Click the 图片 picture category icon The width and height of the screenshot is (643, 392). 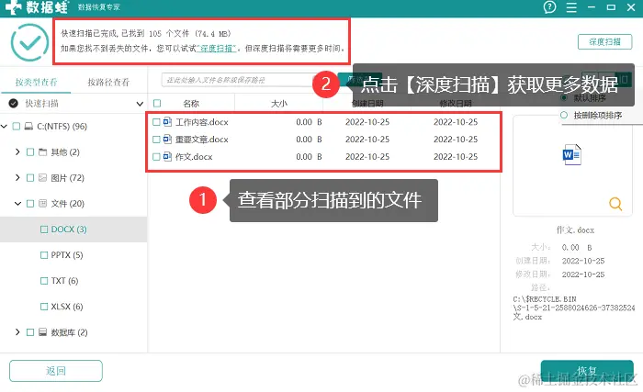(x=42, y=178)
